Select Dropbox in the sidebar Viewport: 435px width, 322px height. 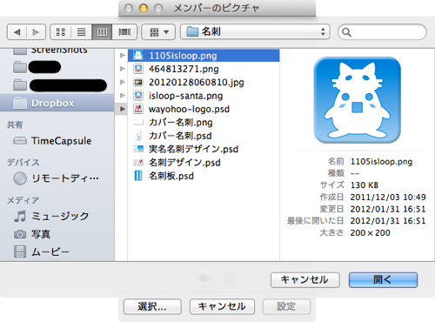pyautogui.click(x=57, y=103)
